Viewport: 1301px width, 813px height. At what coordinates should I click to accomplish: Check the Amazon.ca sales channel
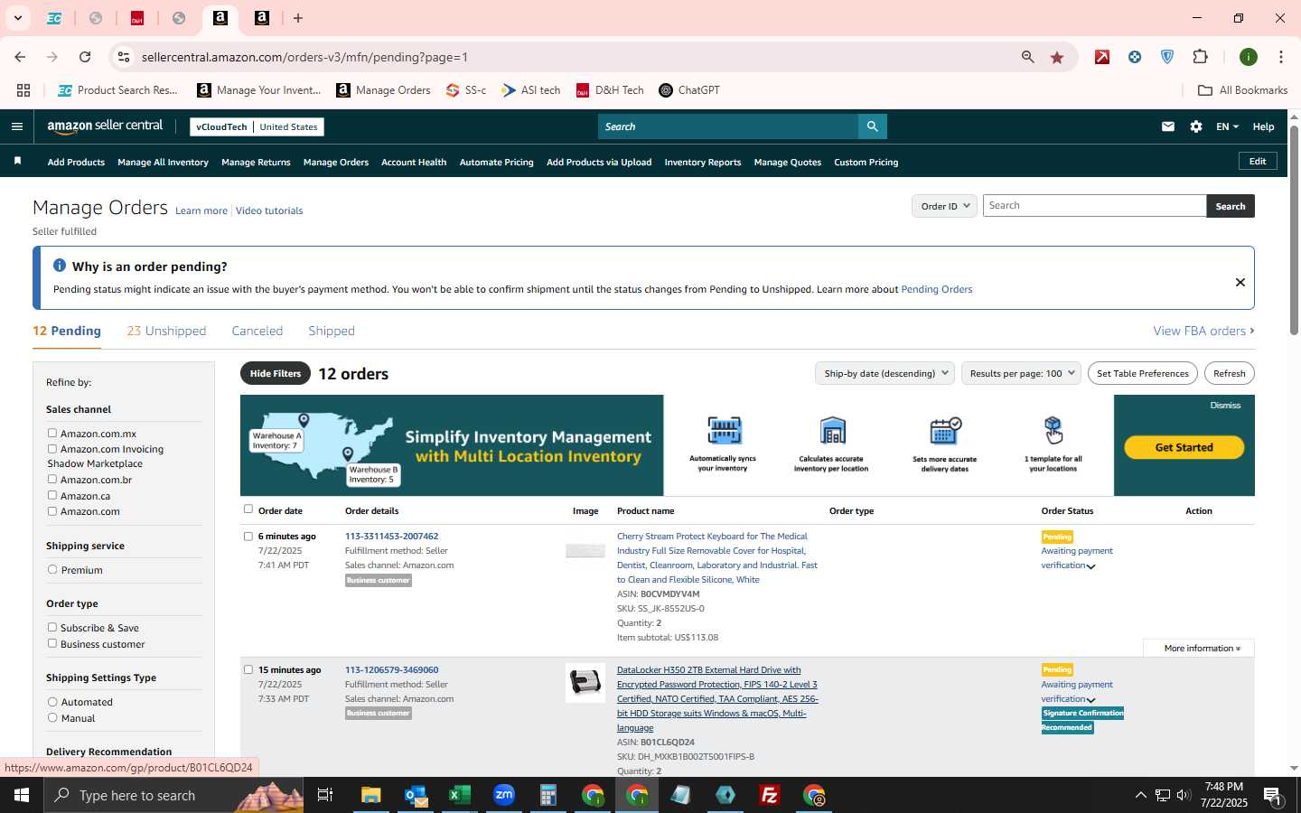52,495
